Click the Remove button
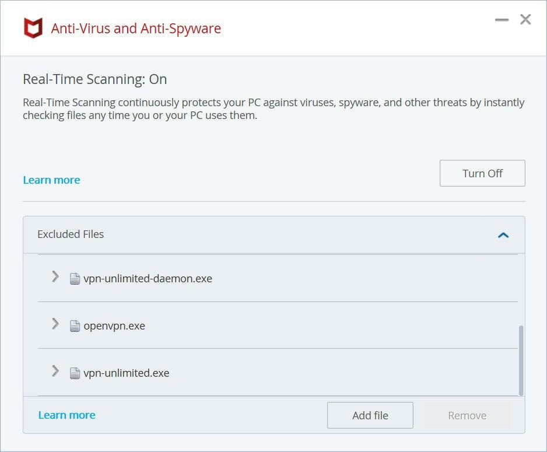Viewport: 547px width, 452px height. click(467, 415)
